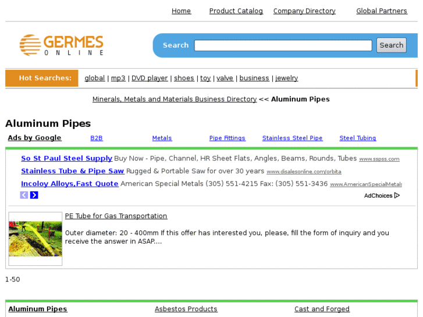Click the previous ads arrow icon

24,195
